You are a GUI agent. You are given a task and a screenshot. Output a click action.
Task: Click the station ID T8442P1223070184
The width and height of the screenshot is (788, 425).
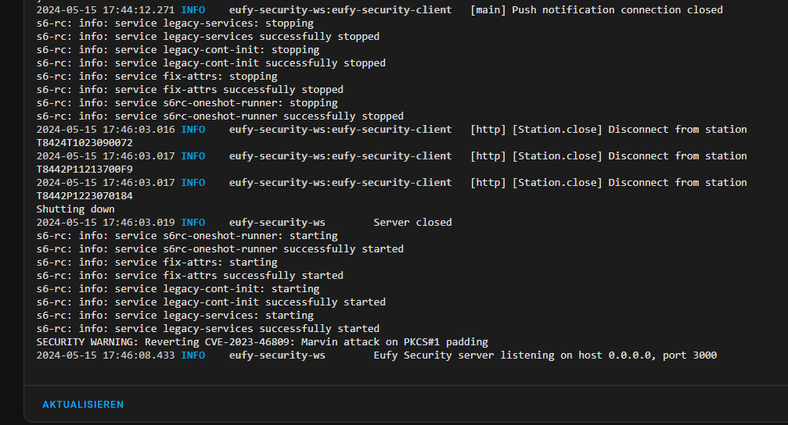click(85, 195)
